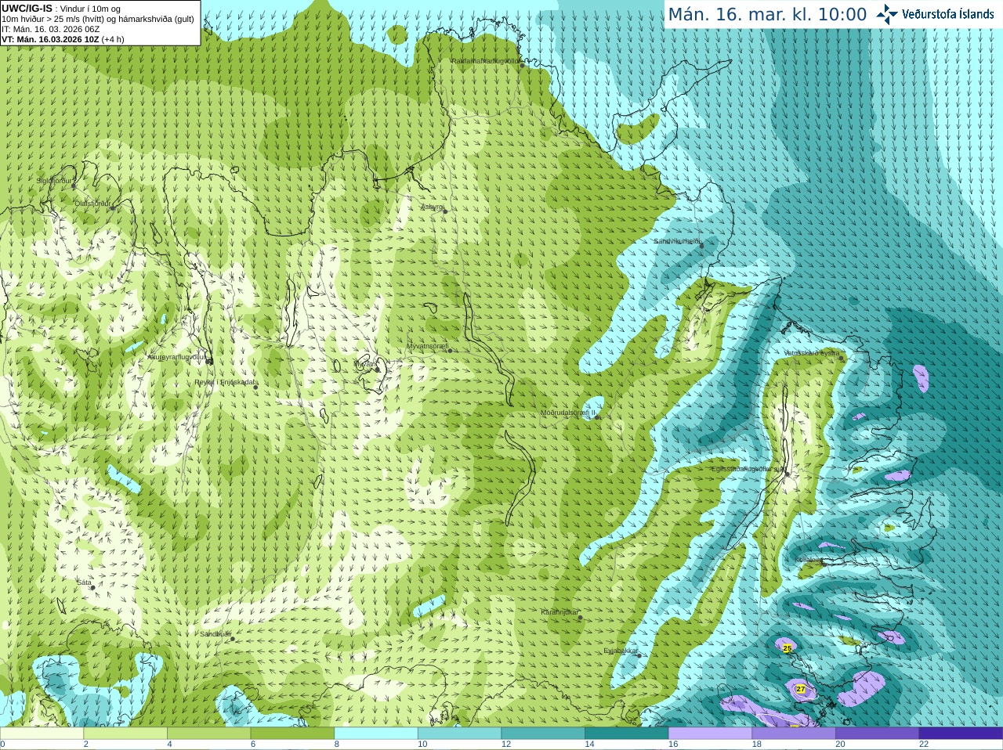This screenshot has height=750, width=1003.
Task: Click the Kárahnjúkar station label
Action: pos(559,612)
